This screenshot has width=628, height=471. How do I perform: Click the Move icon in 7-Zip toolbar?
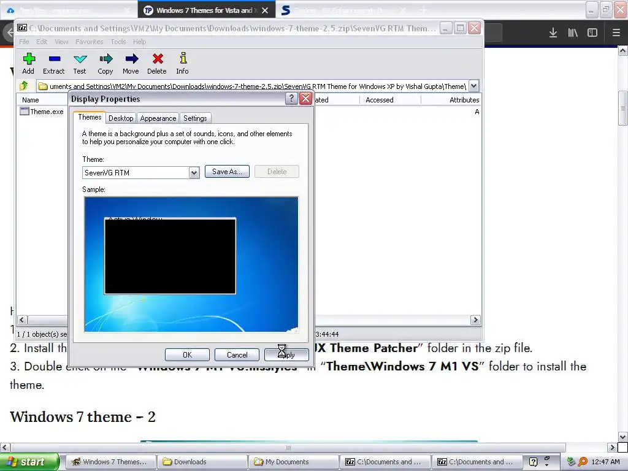pyautogui.click(x=131, y=59)
